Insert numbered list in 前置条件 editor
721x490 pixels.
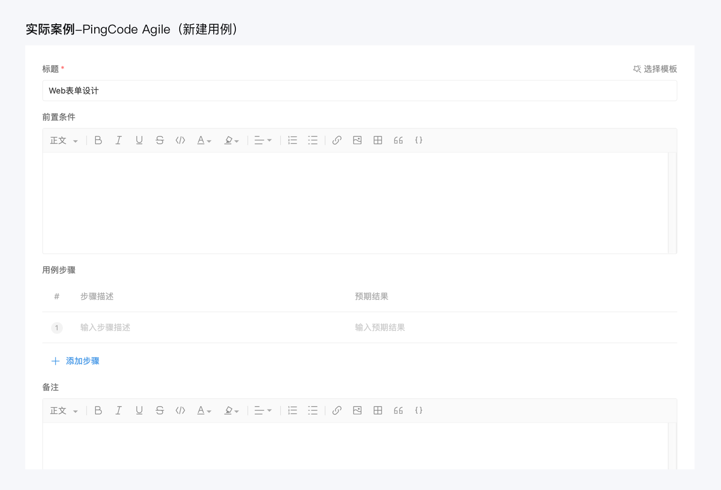(293, 140)
